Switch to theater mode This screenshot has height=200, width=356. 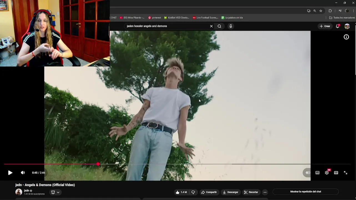point(336,173)
